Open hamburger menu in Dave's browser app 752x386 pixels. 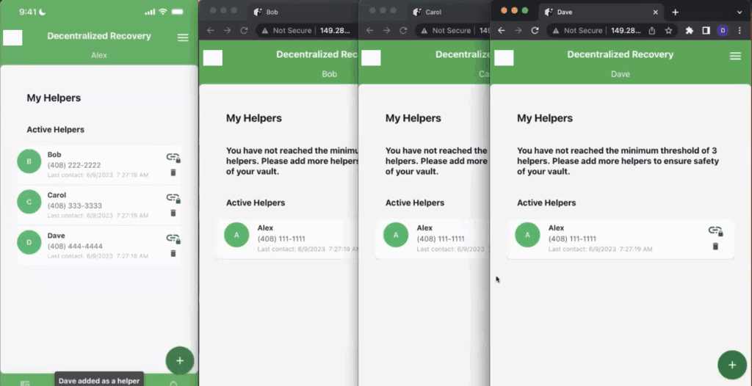[735, 56]
